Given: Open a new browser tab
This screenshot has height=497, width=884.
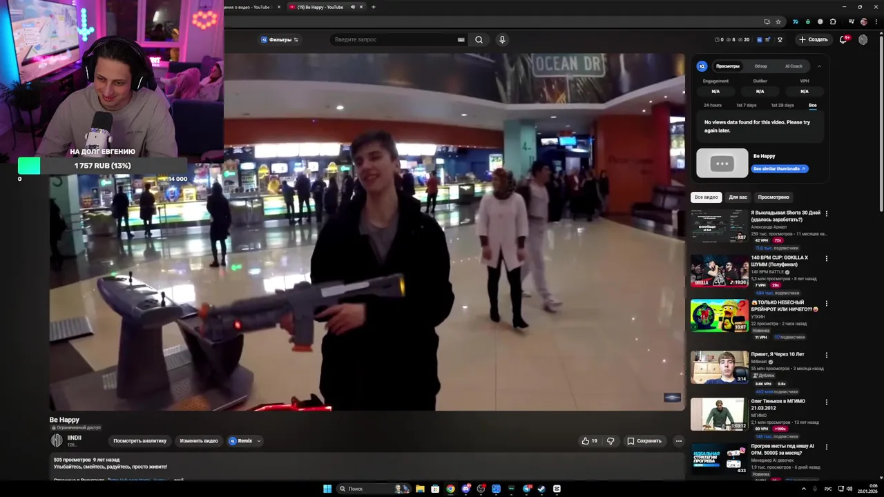Looking at the screenshot, I should [374, 7].
